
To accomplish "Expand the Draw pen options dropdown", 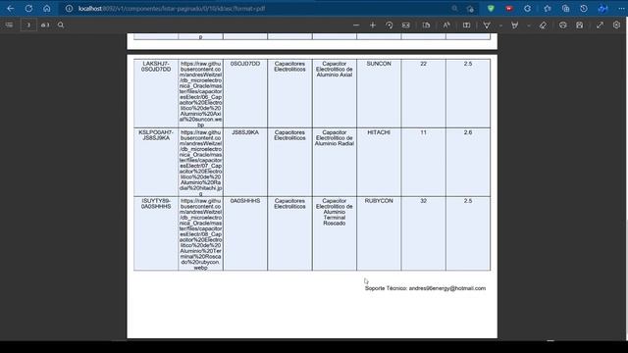I will click(x=500, y=25).
